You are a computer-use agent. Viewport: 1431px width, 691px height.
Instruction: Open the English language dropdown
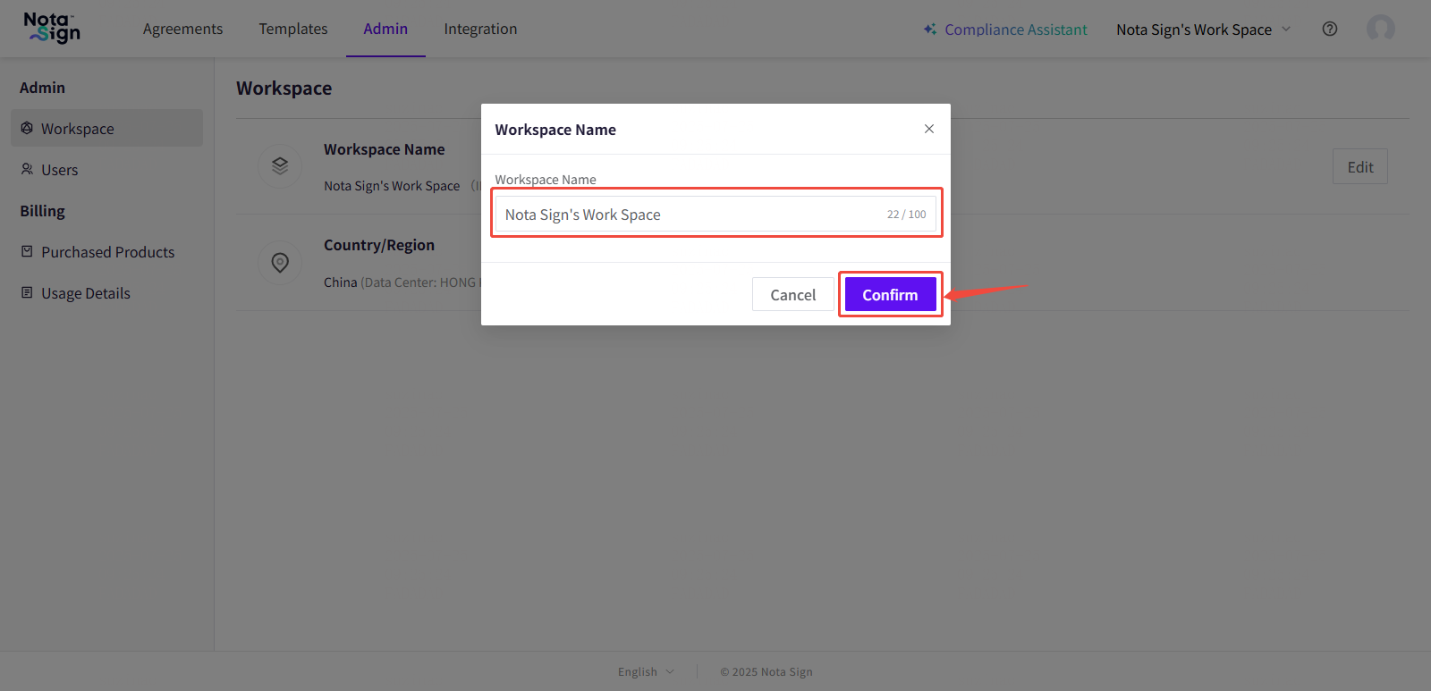click(646, 671)
